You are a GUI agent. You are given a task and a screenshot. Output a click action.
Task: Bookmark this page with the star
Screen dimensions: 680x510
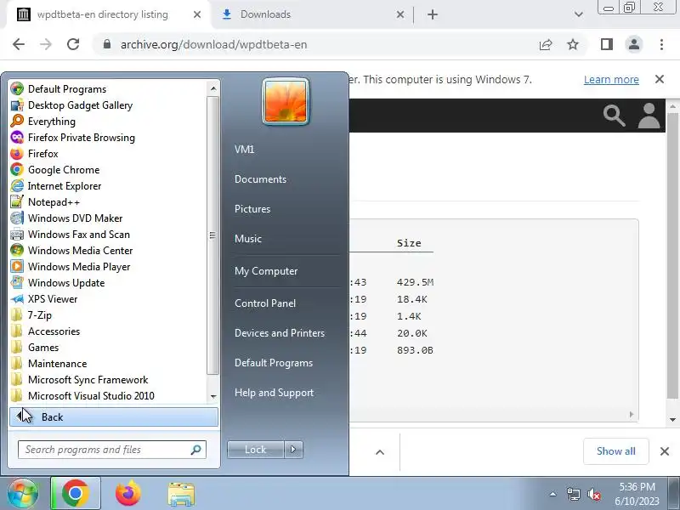click(573, 44)
